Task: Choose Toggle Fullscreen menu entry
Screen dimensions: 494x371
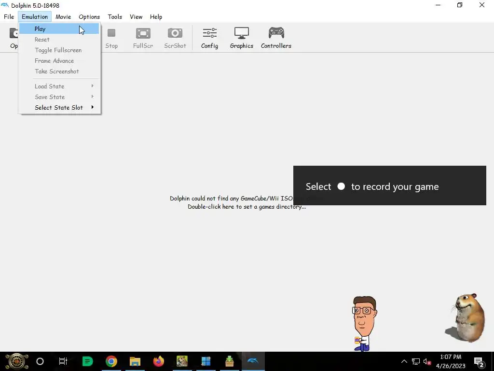Action: tap(59, 50)
